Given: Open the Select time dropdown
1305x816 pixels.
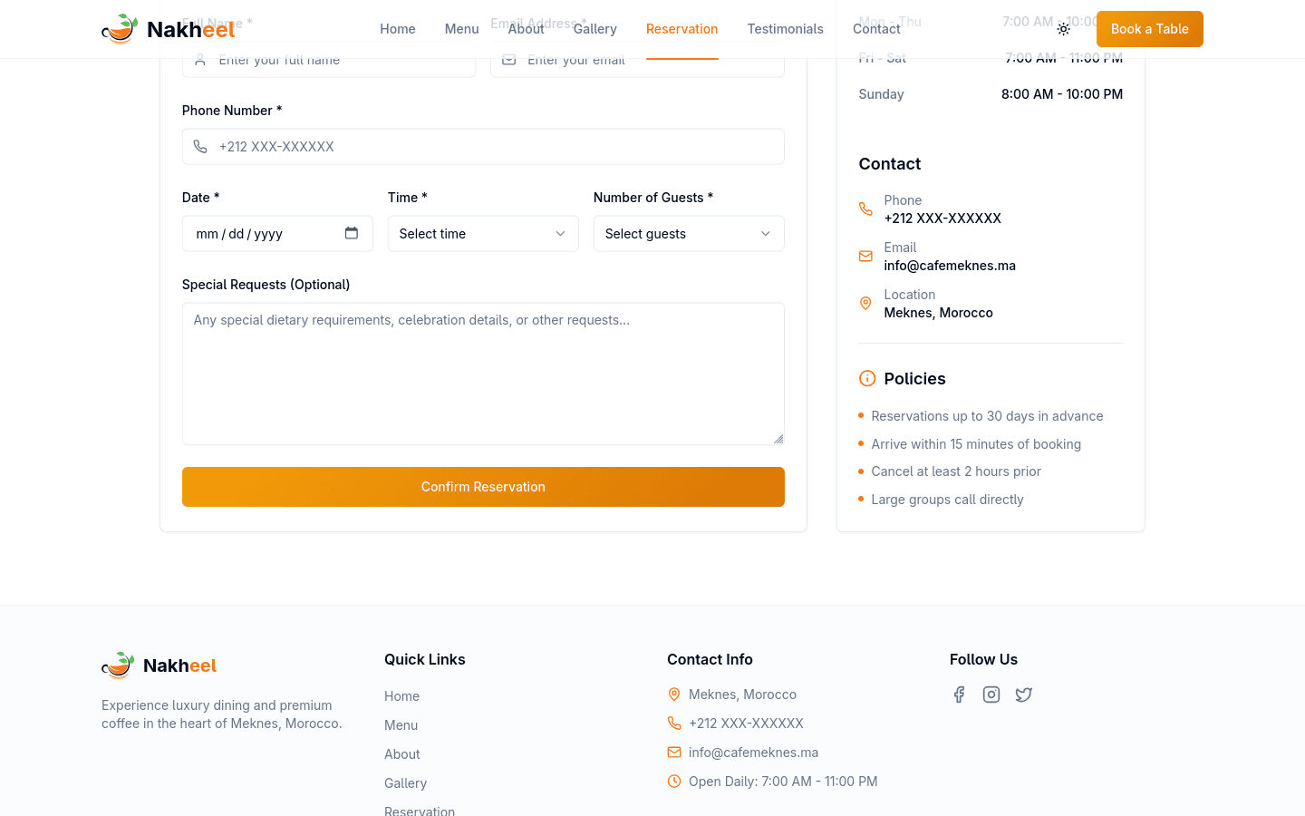Looking at the screenshot, I should [483, 234].
